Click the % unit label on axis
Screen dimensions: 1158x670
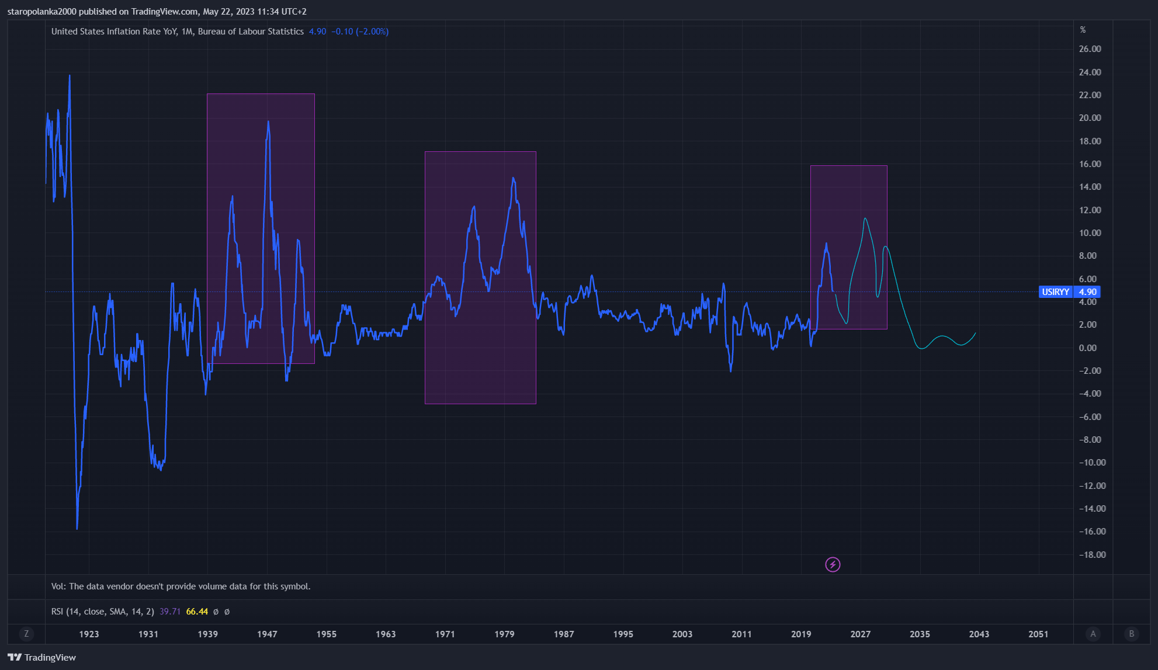(x=1083, y=30)
